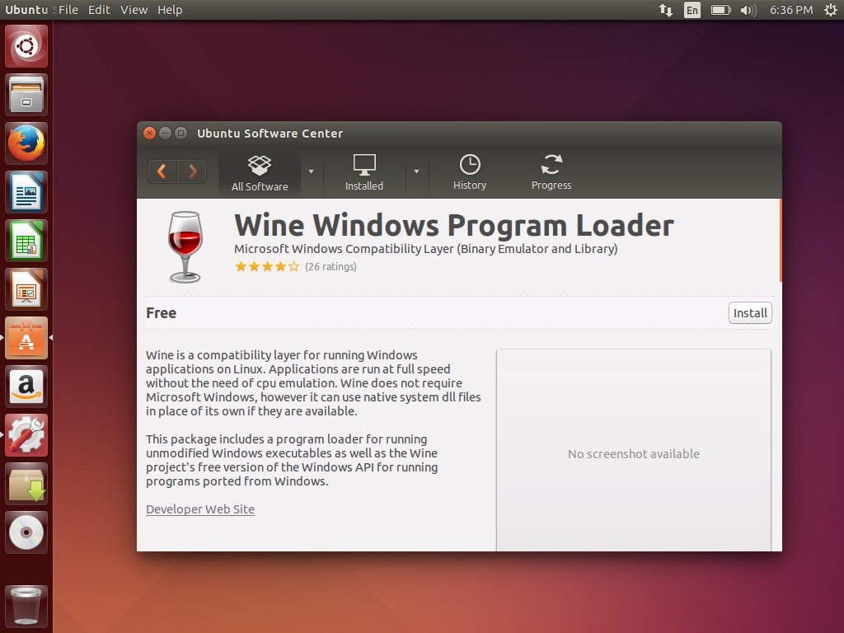The width and height of the screenshot is (844, 633).
Task: Open the File menu
Action: 68,10
